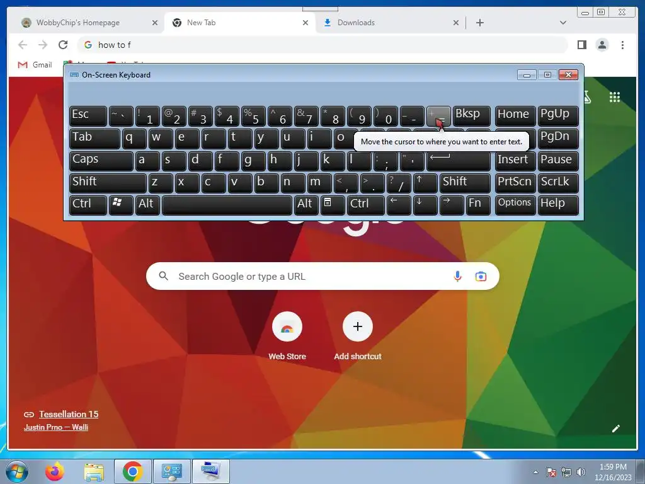The image size is (645, 484).
Task: Click the Add shortcut plus button
Action: 358,326
